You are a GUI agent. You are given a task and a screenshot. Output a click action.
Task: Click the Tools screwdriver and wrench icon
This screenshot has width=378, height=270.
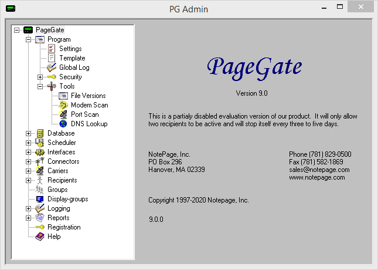coord(52,86)
